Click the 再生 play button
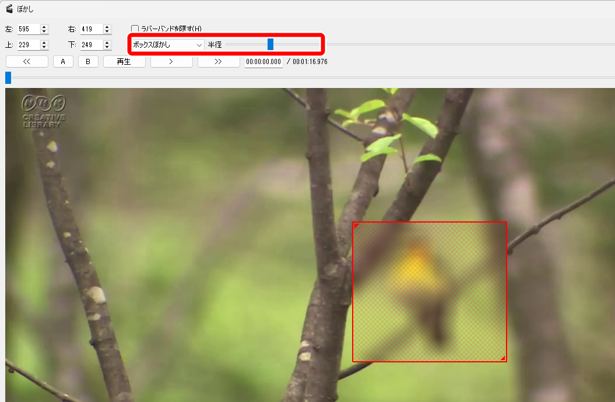 coord(124,62)
